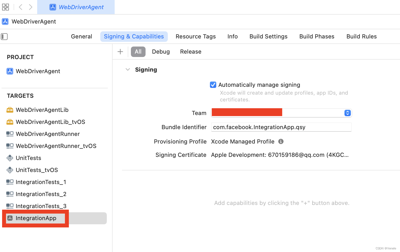This screenshot has width=400, height=252.
Task: Select the UnitTests target
Action: [28, 158]
